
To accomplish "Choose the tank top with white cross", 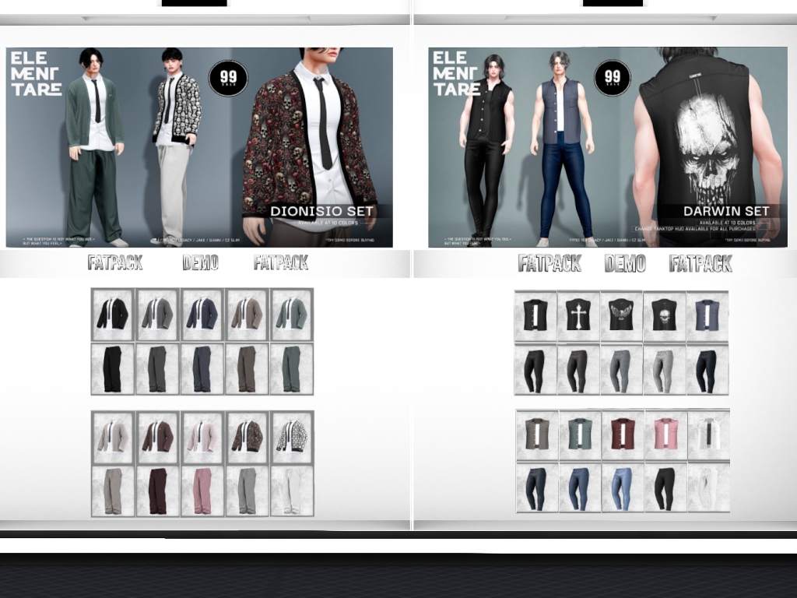I will (x=578, y=315).
